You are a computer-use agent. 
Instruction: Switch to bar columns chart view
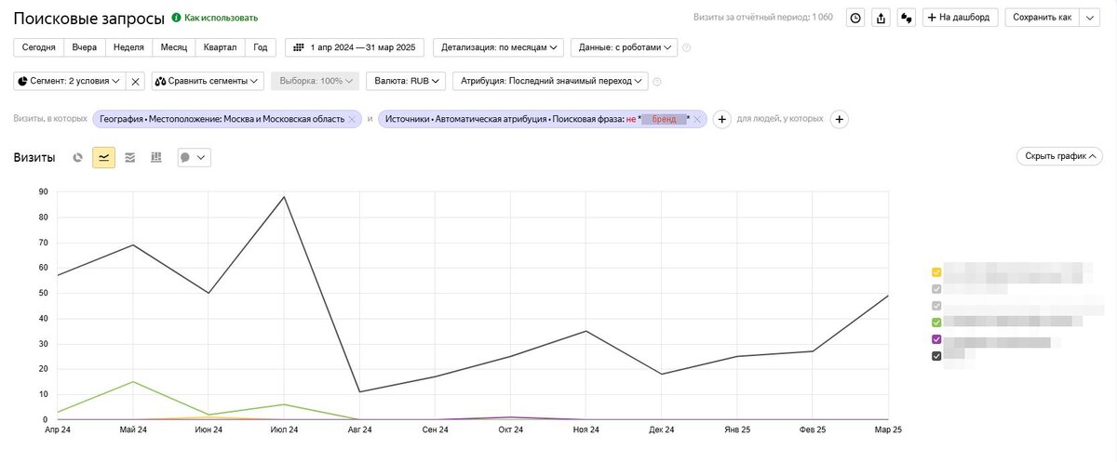155,158
